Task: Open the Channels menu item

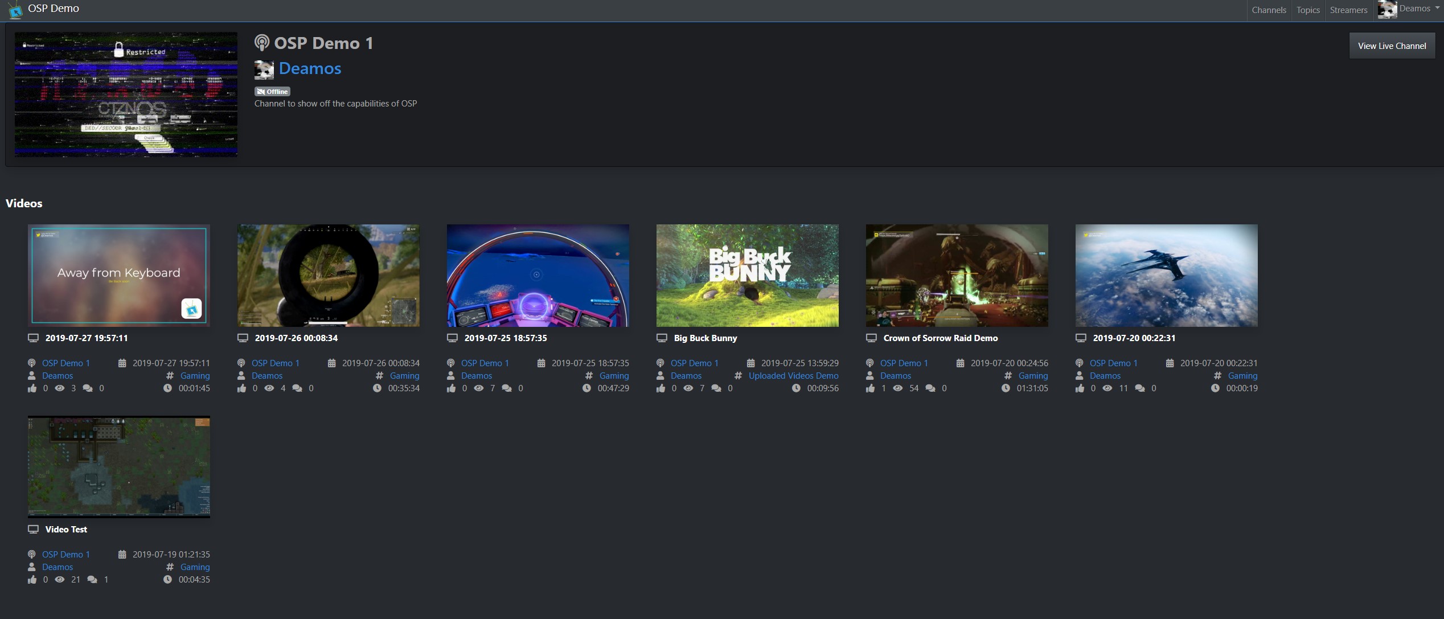Action: [1269, 10]
